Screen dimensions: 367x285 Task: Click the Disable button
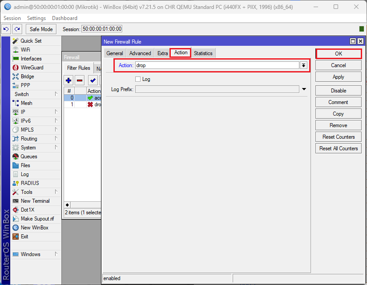pyautogui.click(x=339, y=91)
